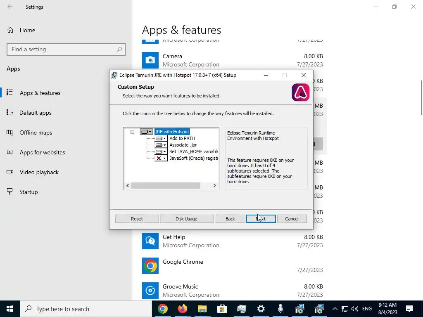Click the Settings window vertical scrollbar
Image resolution: width=423 pixels, height=317 pixels.
coord(421,97)
